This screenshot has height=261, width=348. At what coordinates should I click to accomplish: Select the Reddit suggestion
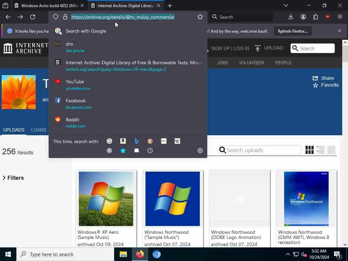tap(128, 123)
